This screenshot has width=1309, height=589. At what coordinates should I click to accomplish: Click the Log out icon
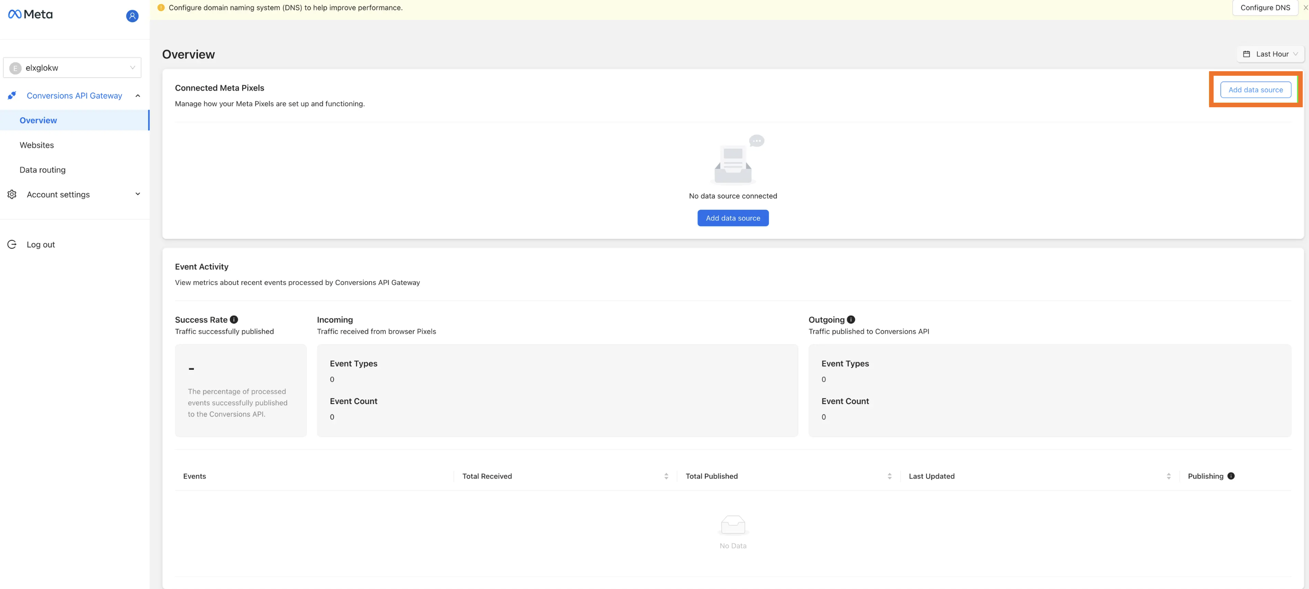pos(12,244)
